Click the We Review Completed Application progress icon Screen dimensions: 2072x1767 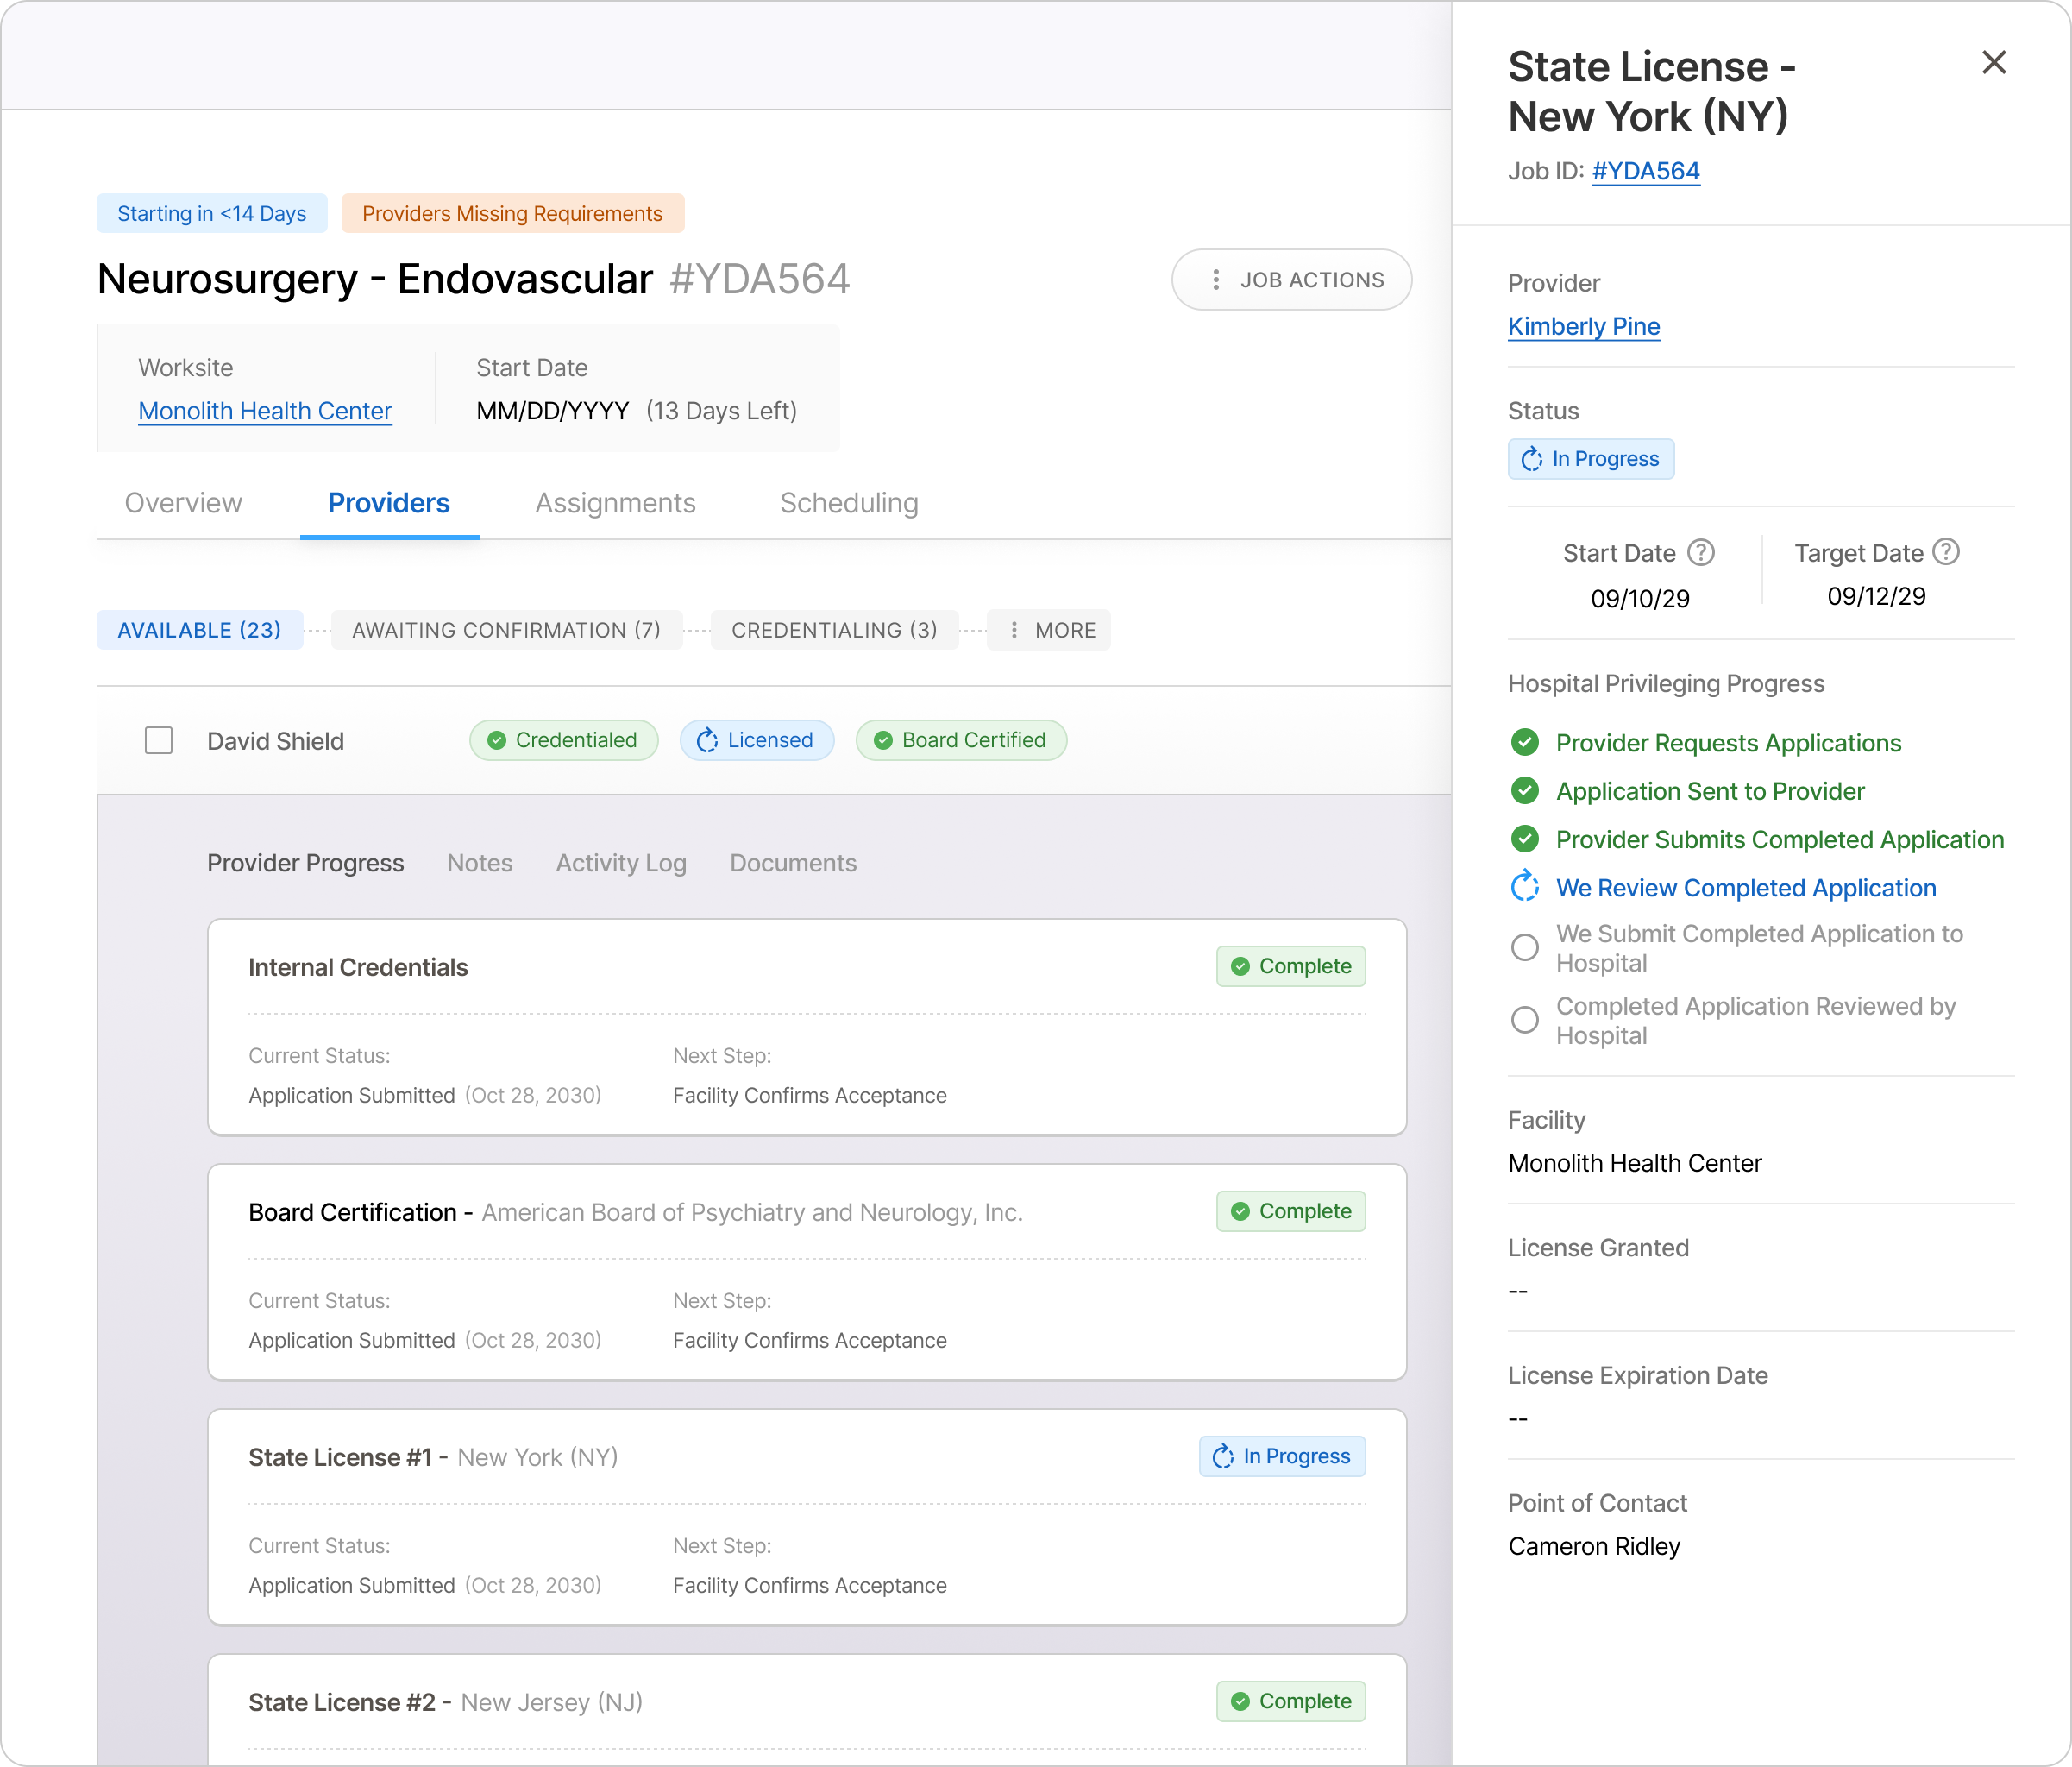tap(1524, 887)
